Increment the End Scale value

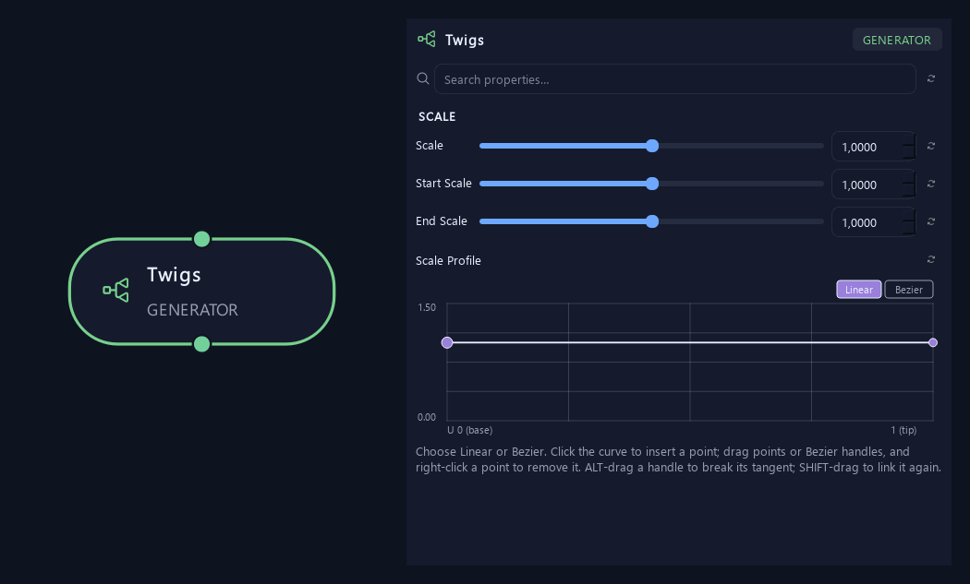click(908, 215)
